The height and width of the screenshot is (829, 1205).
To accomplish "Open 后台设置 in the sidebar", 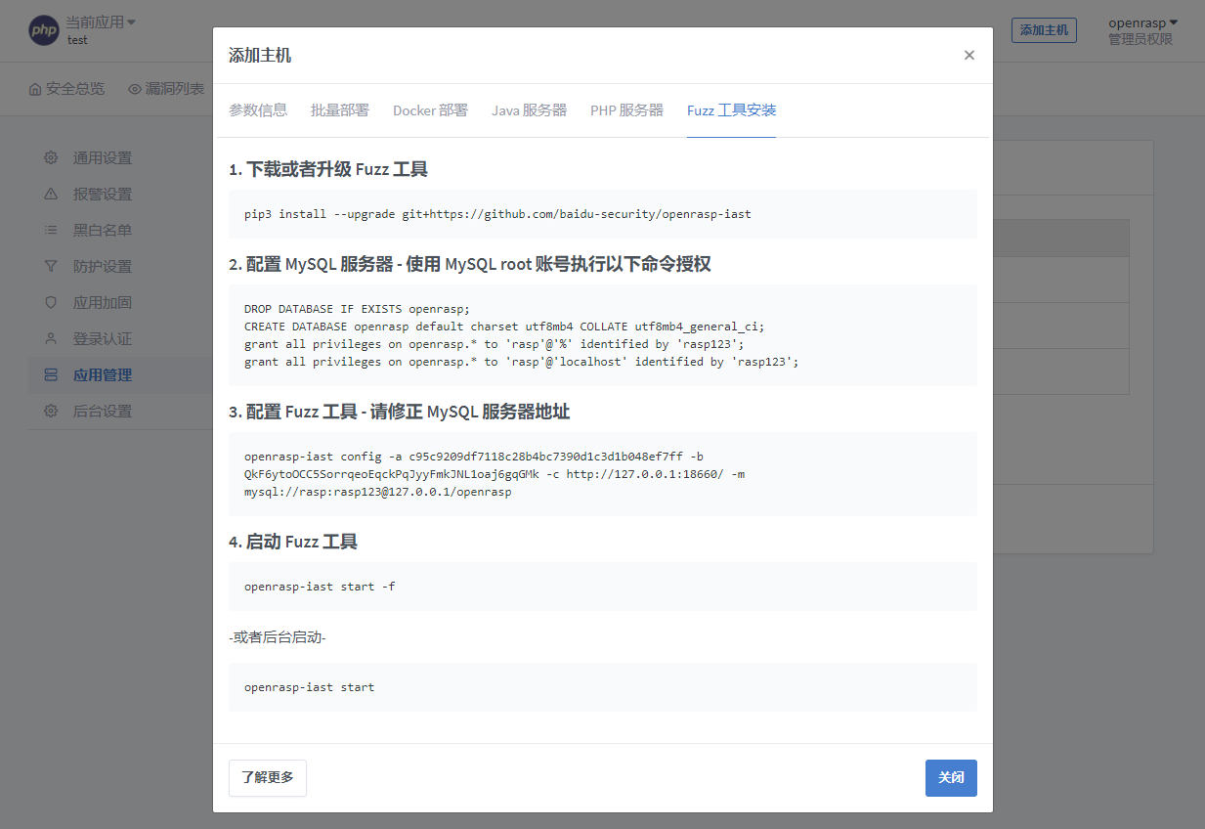I will (x=103, y=411).
